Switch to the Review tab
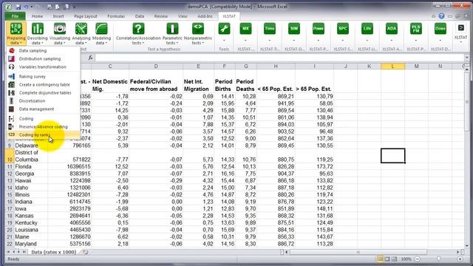Viewport: 473px width, 266px height. coord(161,16)
